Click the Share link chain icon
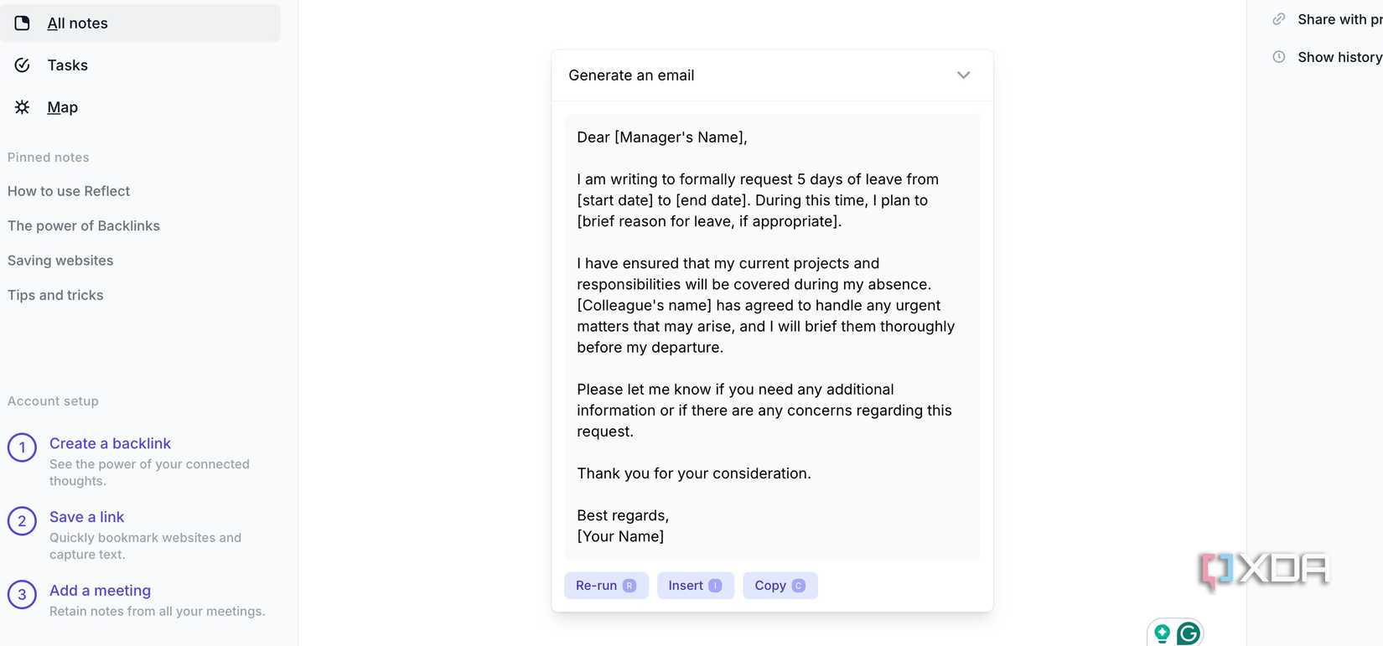 click(1278, 18)
